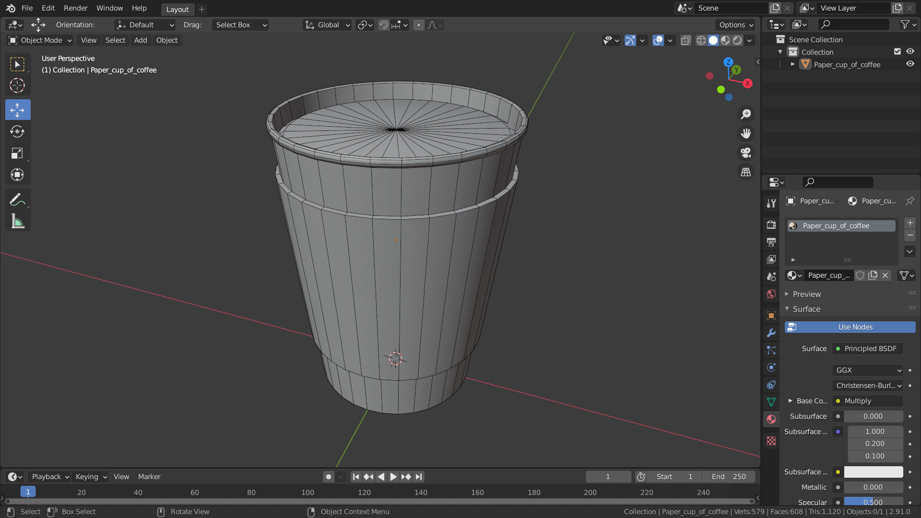Screen dimensions: 921x518
Task: Open the Output properties tab
Action: pos(771,242)
